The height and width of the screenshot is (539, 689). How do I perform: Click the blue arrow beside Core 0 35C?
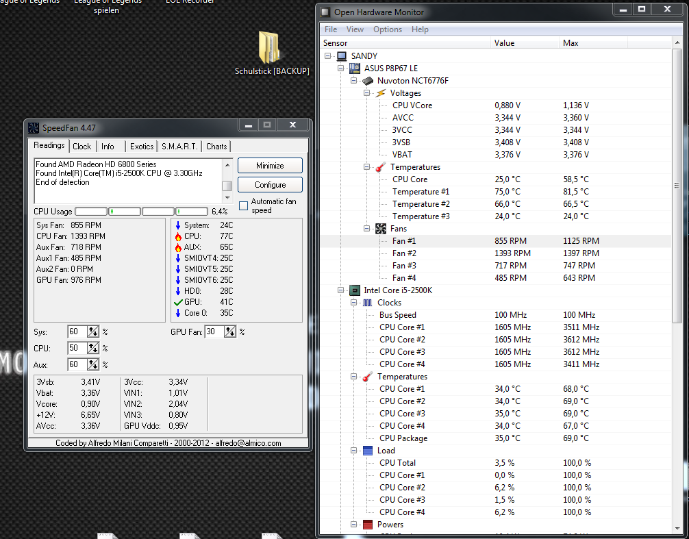tap(178, 313)
